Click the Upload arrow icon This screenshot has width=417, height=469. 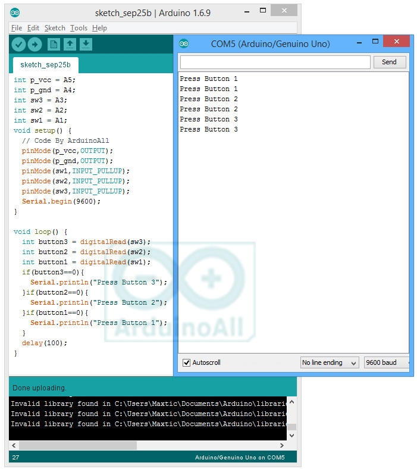pyautogui.click(x=35, y=45)
